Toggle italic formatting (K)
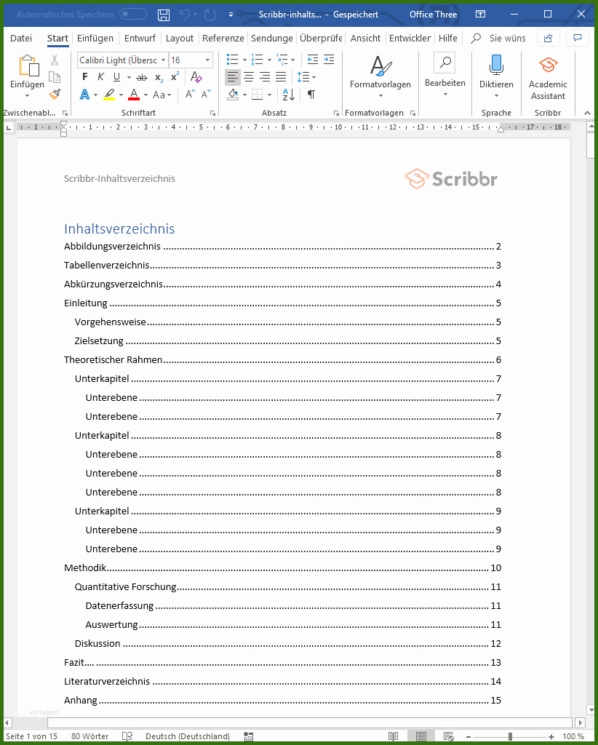Image resolution: width=598 pixels, height=745 pixels. pyautogui.click(x=101, y=77)
